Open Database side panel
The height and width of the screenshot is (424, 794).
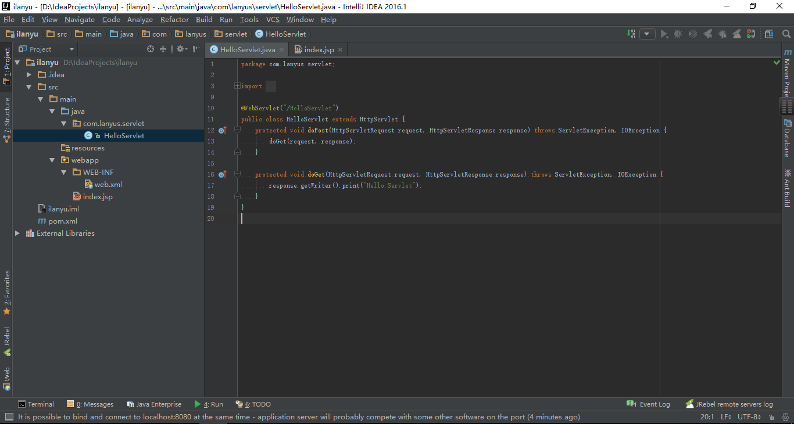787,138
